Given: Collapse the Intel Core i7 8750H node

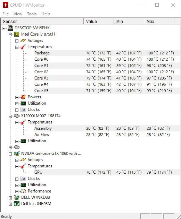Looking at the screenshot, I should [x=10, y=35].
